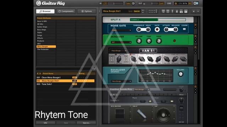
Task: Click the CPU power icon
Action: coord(176,4)
